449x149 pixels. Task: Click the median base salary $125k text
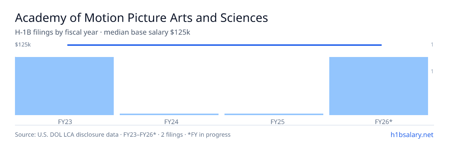(x=147, y=32)
